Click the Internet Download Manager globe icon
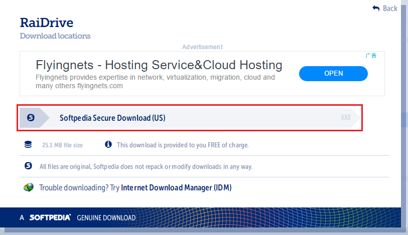This screenshot has height=235, width=408. (x=29, y=187)
